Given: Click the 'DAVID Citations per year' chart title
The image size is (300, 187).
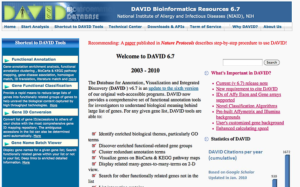Looking at the screenshot, I should point(235,155).
